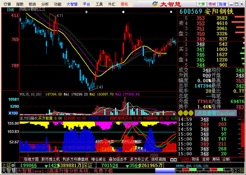The height and width of the screenshot is (175, 246).
Task: Click buy level 5 volume 901
Action: 223,65
